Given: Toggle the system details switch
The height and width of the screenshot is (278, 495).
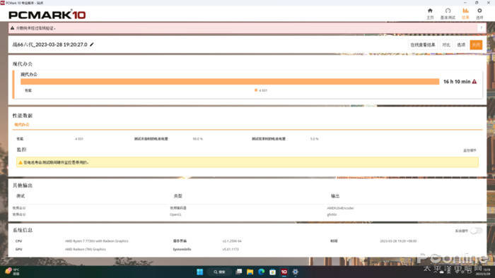Looking at the screenshot, I should (476, 231).
